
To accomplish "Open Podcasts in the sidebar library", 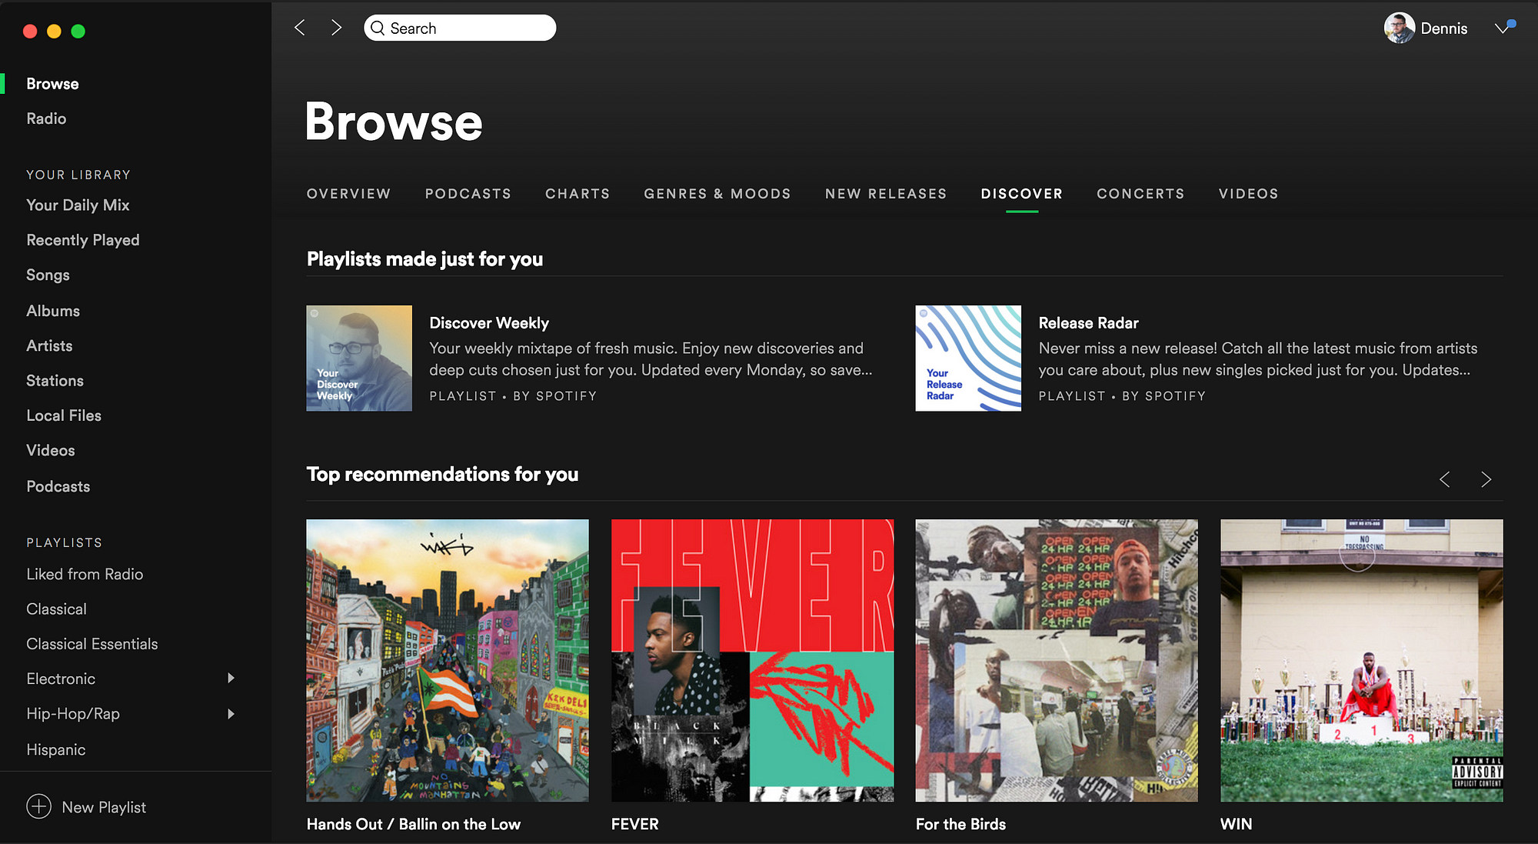I will [58, 486].
